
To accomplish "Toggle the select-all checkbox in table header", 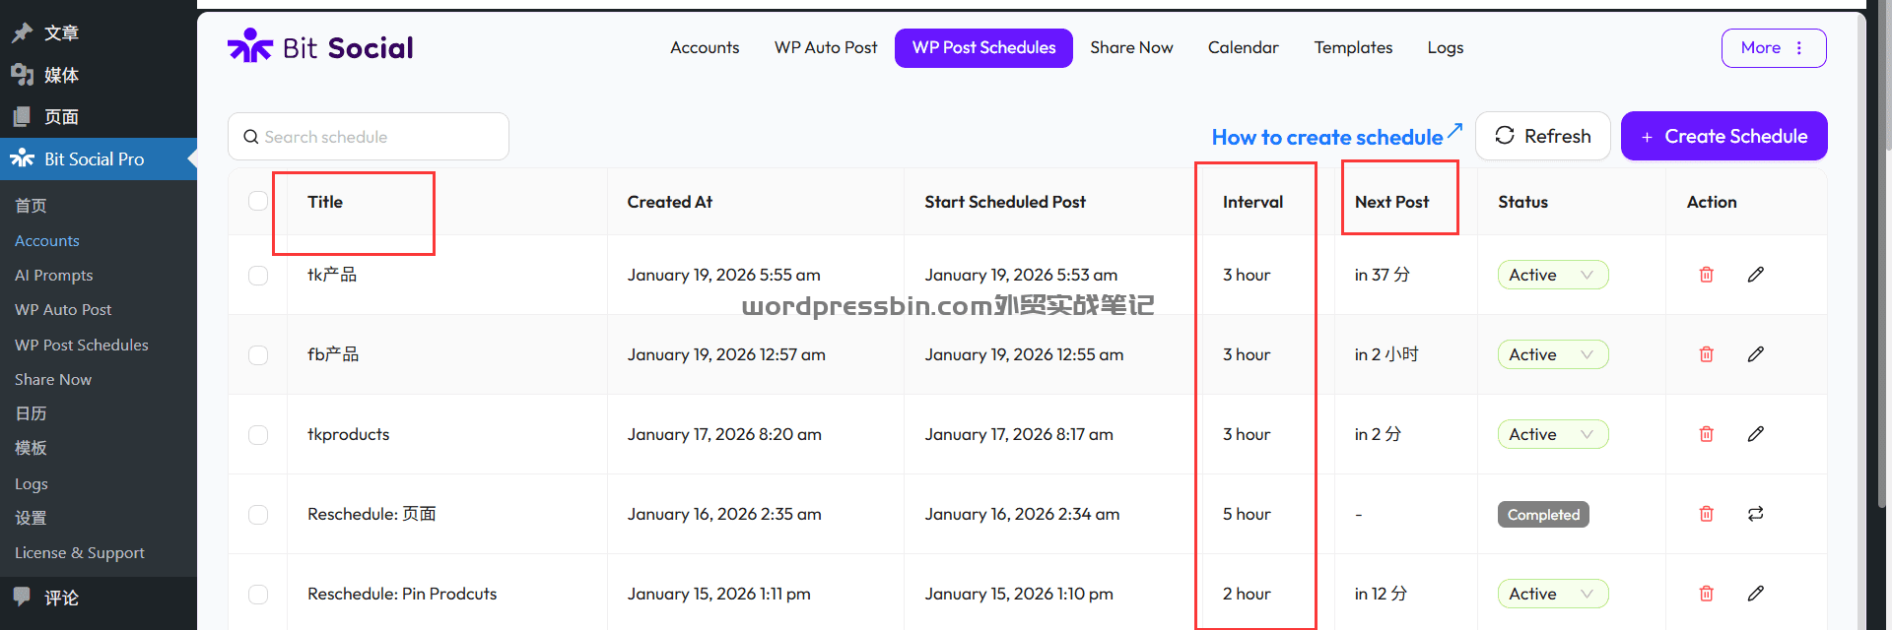I will coord(258,201).
